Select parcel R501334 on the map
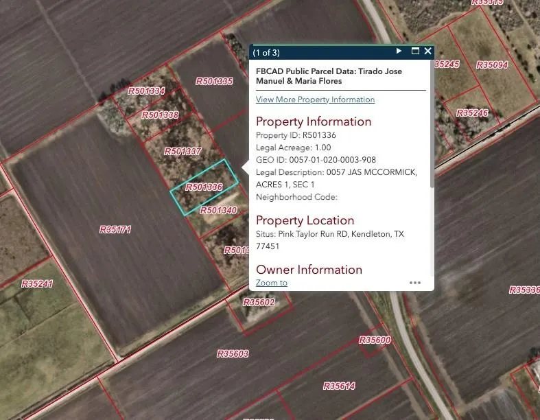Image resolution: width=540 pixels, height=420 pixels. [x=146, y=91]
